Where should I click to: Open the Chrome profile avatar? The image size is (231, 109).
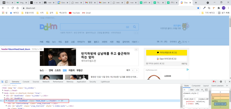point(224,8)
